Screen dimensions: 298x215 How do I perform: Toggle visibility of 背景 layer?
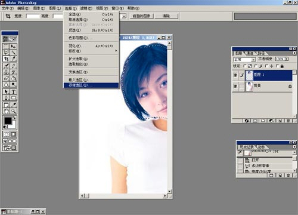[235, 86]
